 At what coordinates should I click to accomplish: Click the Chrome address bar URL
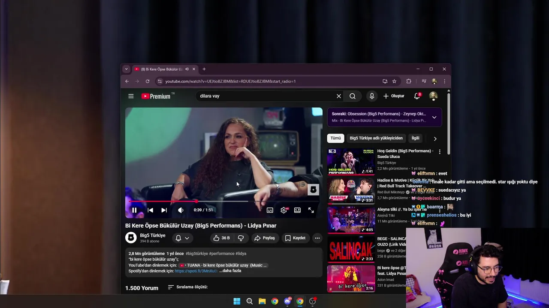pos(230,81)
